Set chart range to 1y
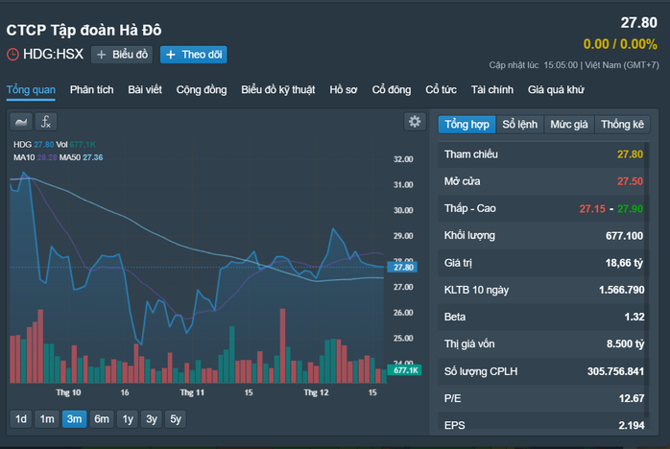This screenshot has height=449, width=670. (128, 419)
